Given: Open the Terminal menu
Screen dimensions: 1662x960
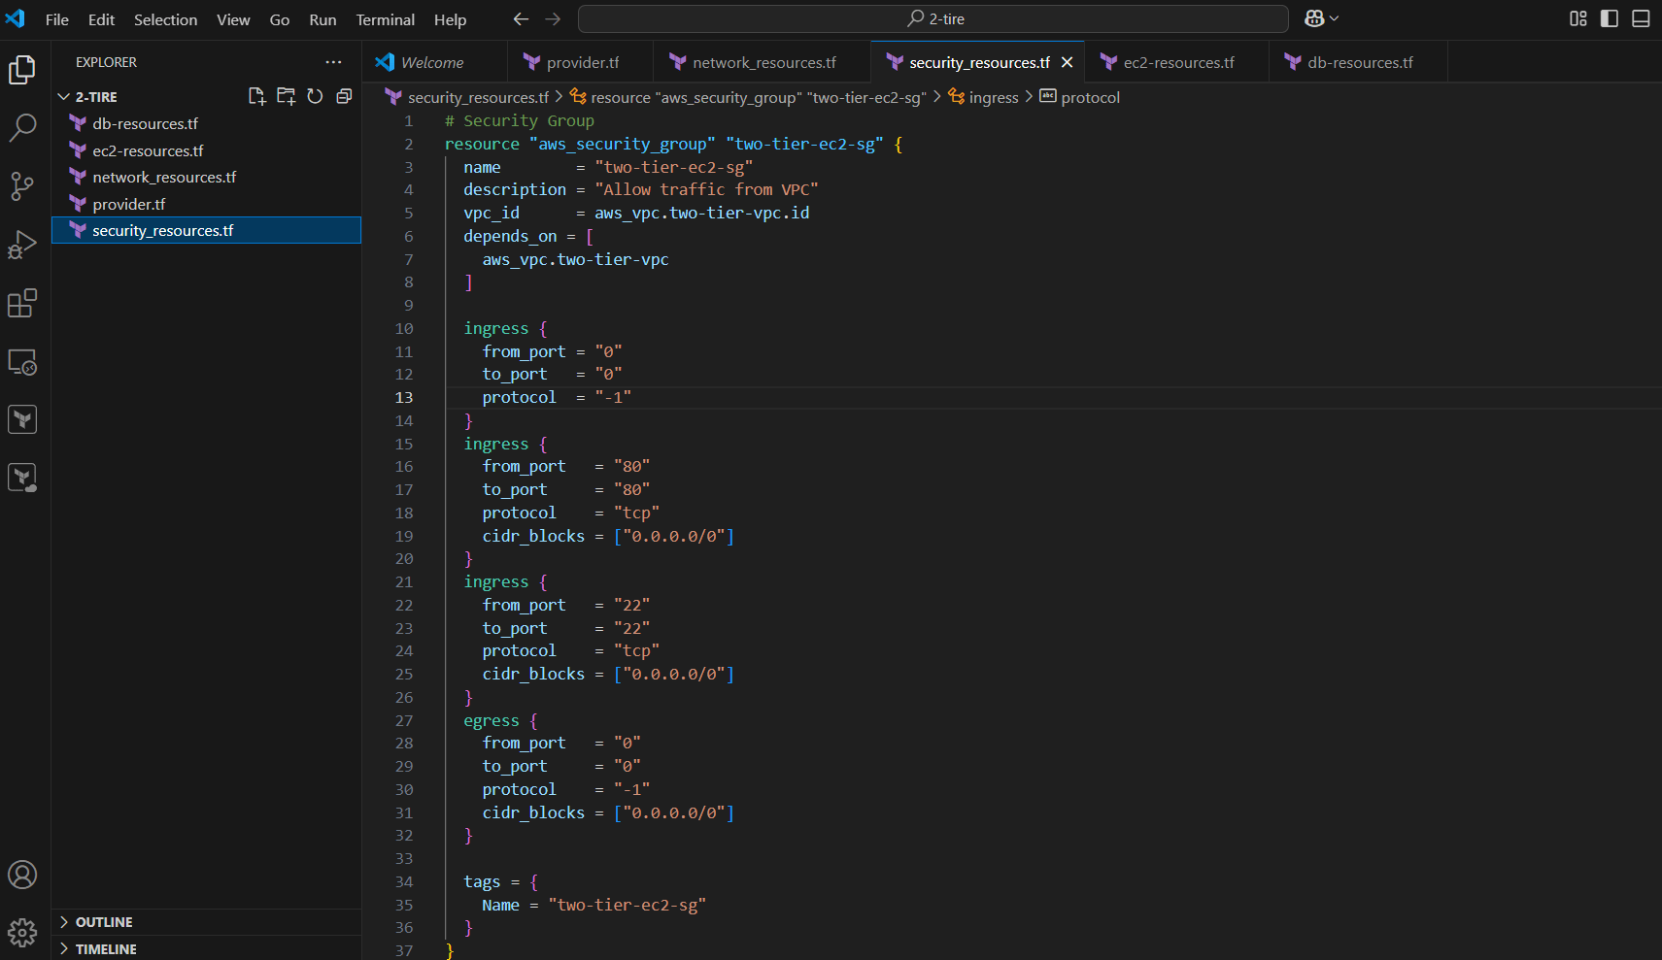Looking at the screenshot, I should [x=385, y=19].
